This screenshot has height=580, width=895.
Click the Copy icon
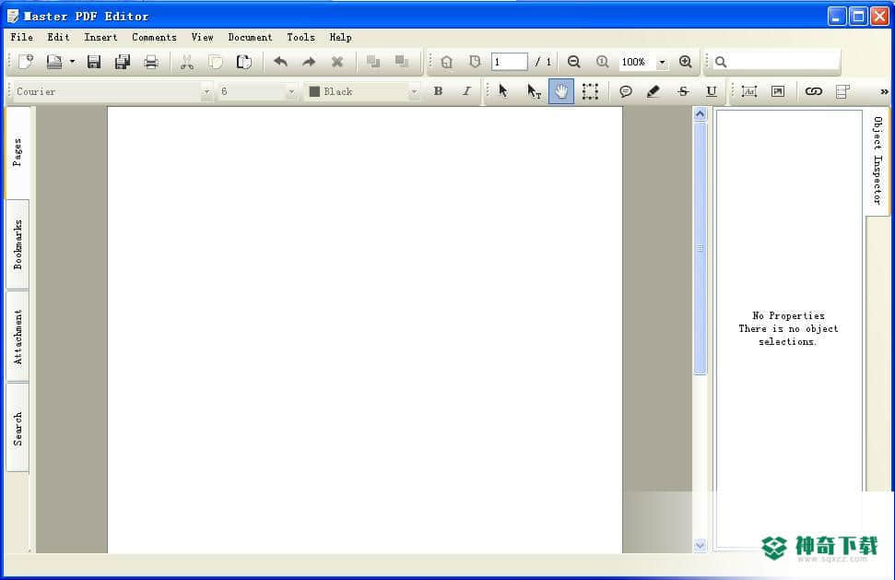pos(215,62)
